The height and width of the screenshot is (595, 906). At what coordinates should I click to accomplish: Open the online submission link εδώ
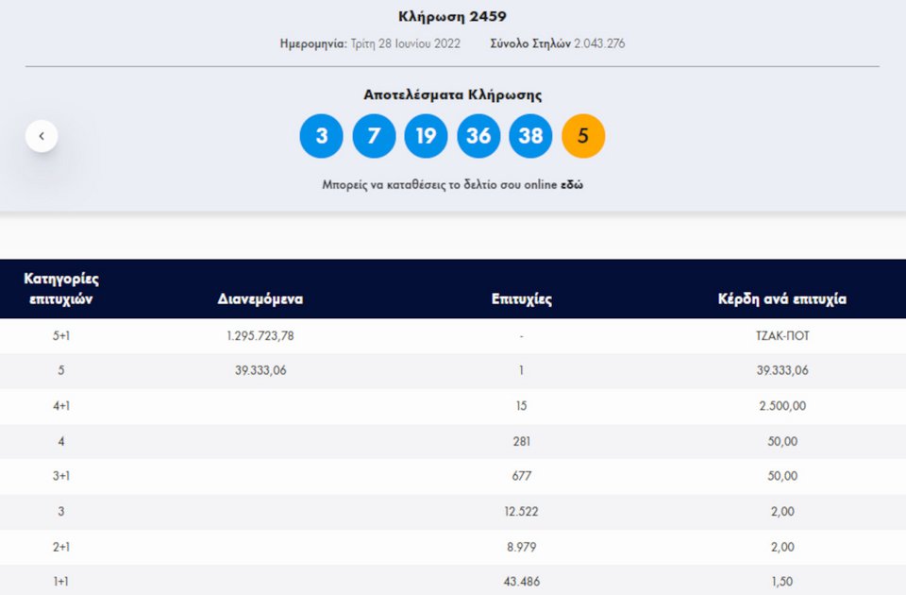572,184
